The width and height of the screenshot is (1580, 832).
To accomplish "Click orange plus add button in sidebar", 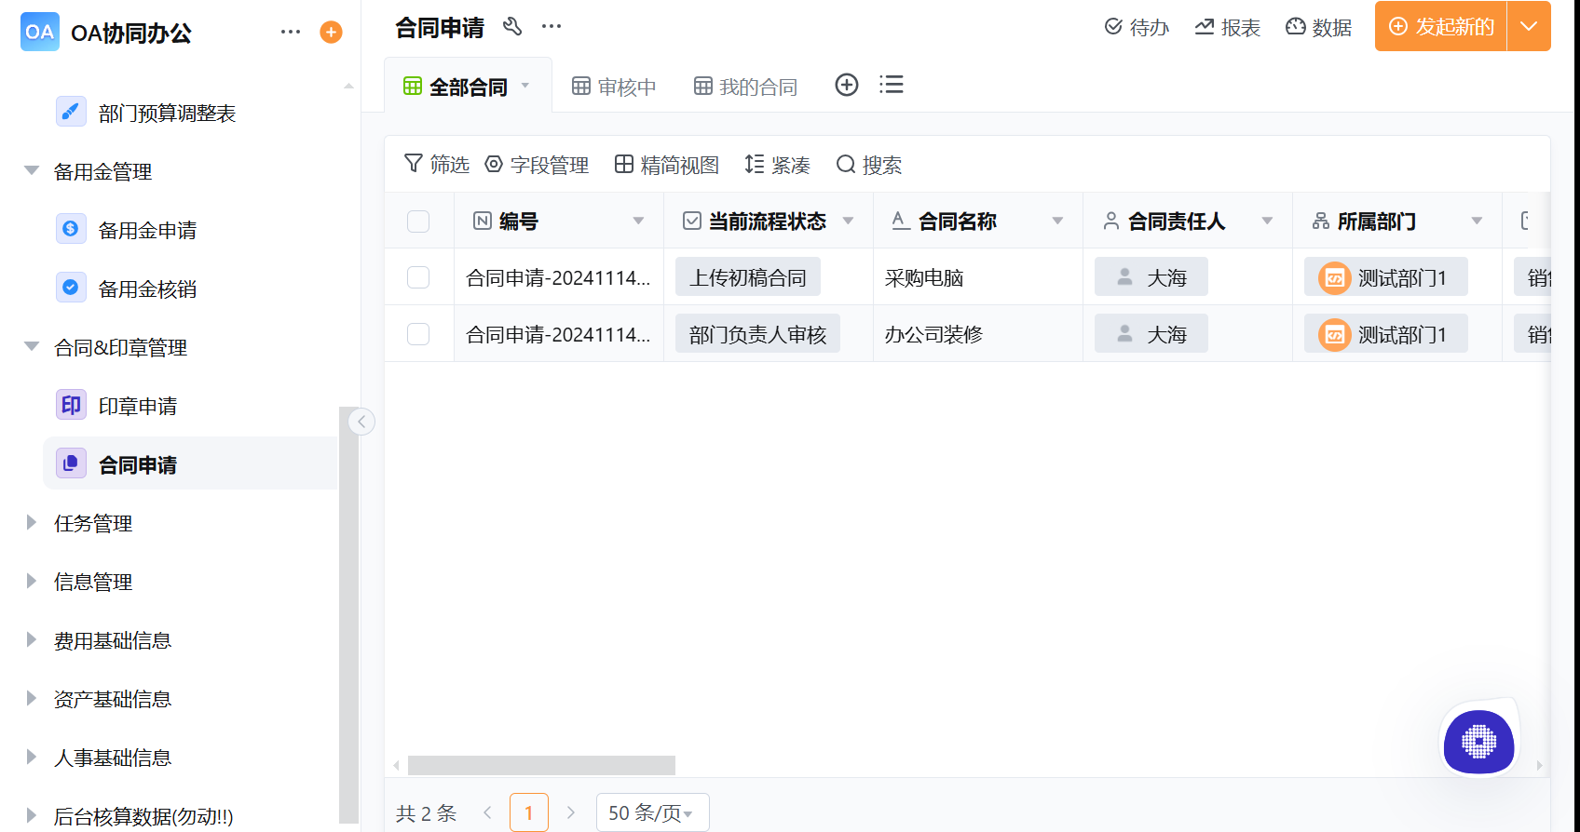I will pos(331,33).
